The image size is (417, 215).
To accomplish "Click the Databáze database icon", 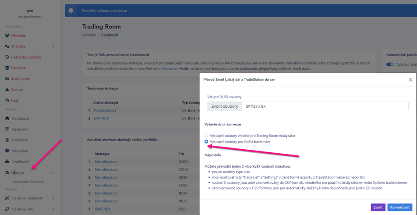I will pyautogui.click(x=7, y=68).
